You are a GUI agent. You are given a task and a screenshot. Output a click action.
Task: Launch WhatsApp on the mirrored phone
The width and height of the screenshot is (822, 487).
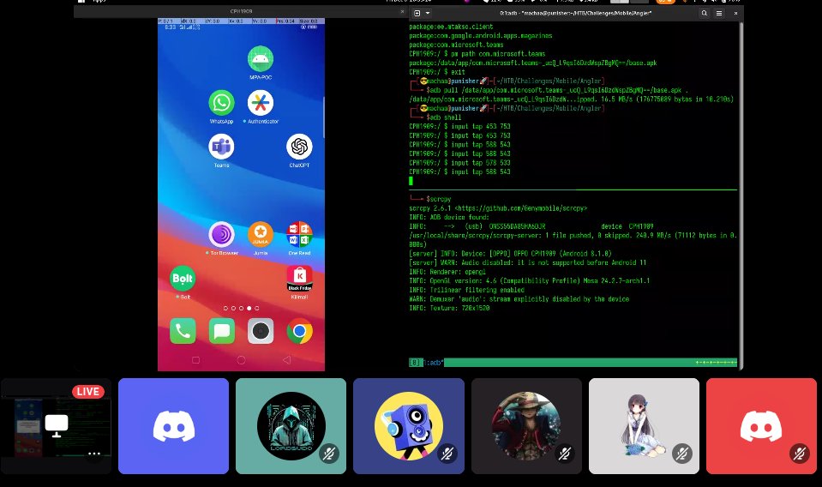pyautogui.click(x=221, y=103)
